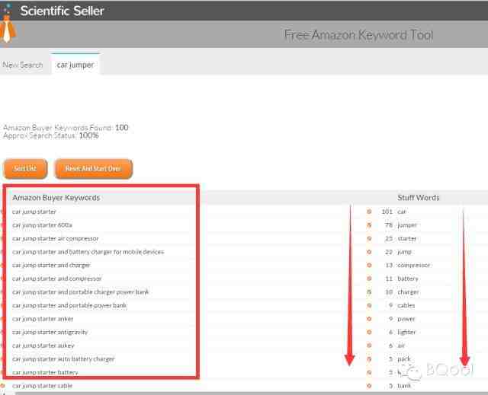Viewport: 488px width, 395px height.
Task: Click the orange icon beside 'lighter' stuff word
Action: [369, 333]
